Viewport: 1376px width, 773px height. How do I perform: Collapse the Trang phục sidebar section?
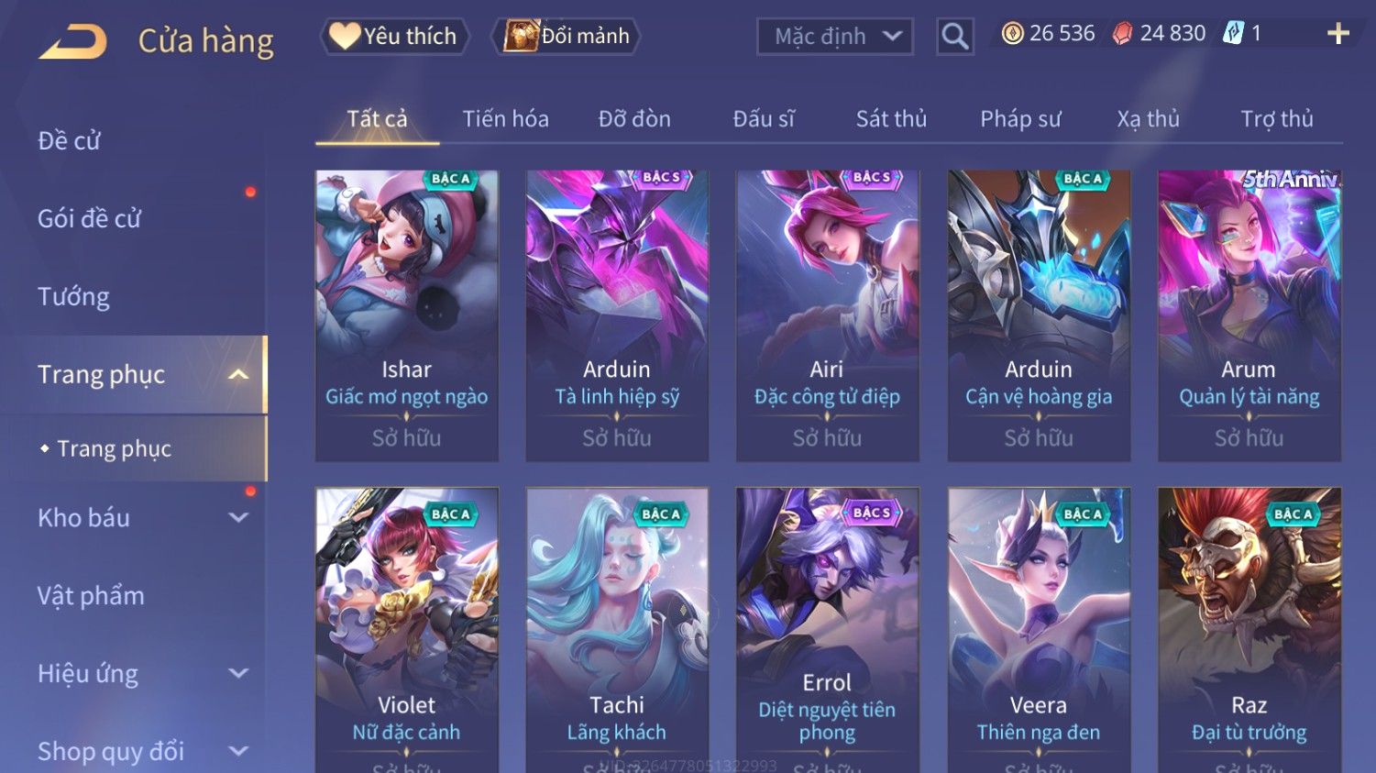tap(238, 374)
